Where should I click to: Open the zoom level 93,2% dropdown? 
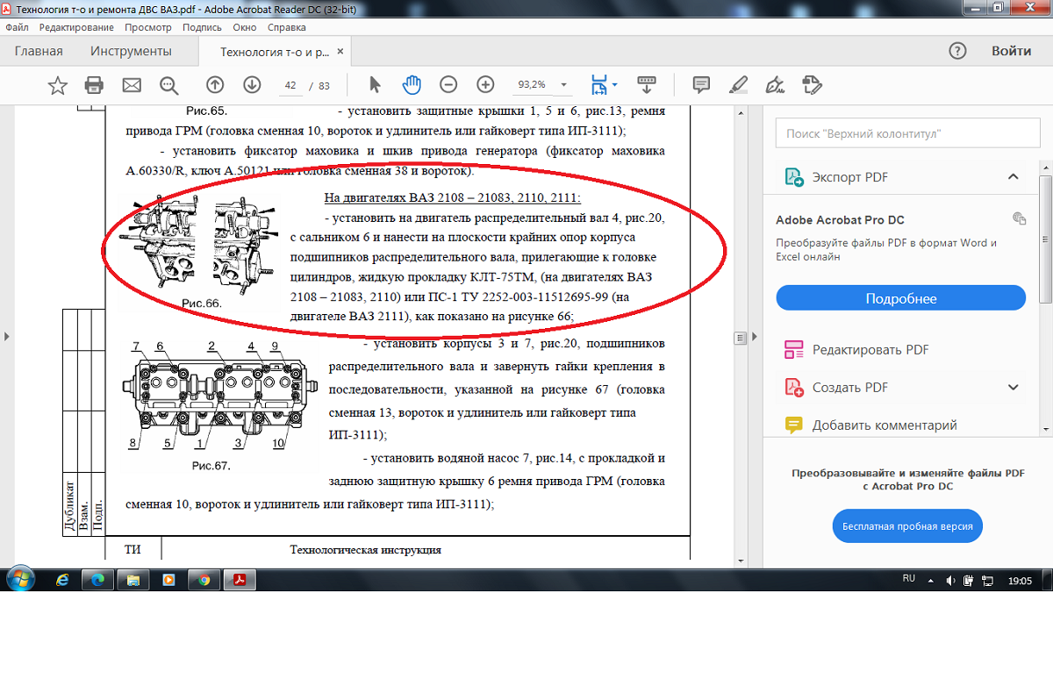564,85
